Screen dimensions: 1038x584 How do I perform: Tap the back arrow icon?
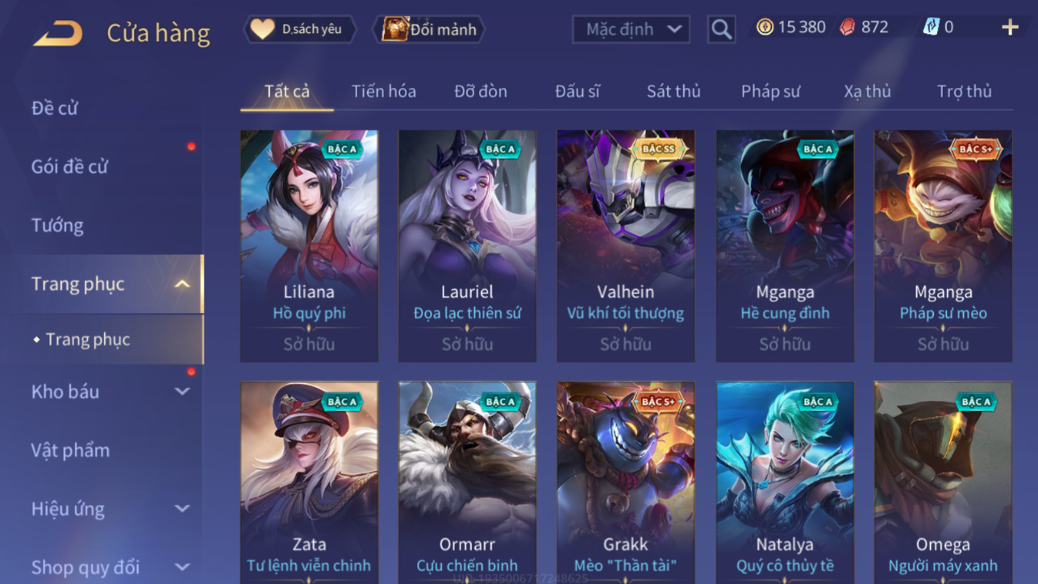(57, 33)
